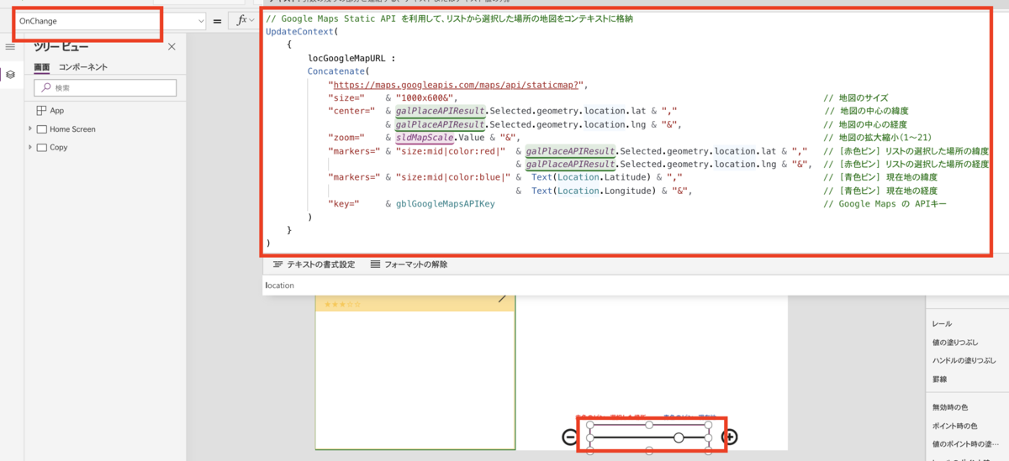Click sldMapScale reference in formula
Screen dimensions: 1009x461
(425, 137)
